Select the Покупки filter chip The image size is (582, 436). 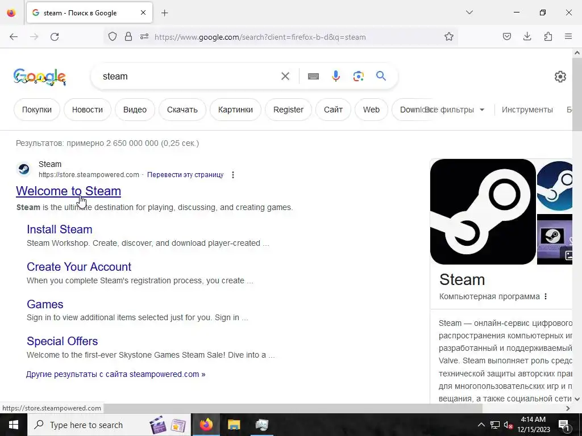(37, 110)
